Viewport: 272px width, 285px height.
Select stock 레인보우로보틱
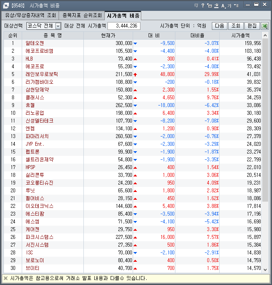pos(42,74)
